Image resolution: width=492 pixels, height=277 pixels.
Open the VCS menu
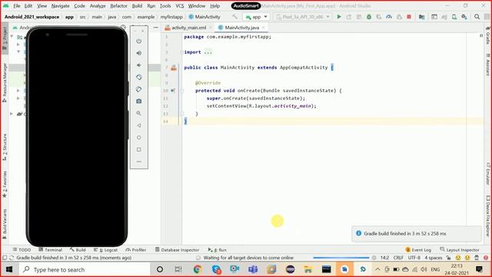coord(179,5)
